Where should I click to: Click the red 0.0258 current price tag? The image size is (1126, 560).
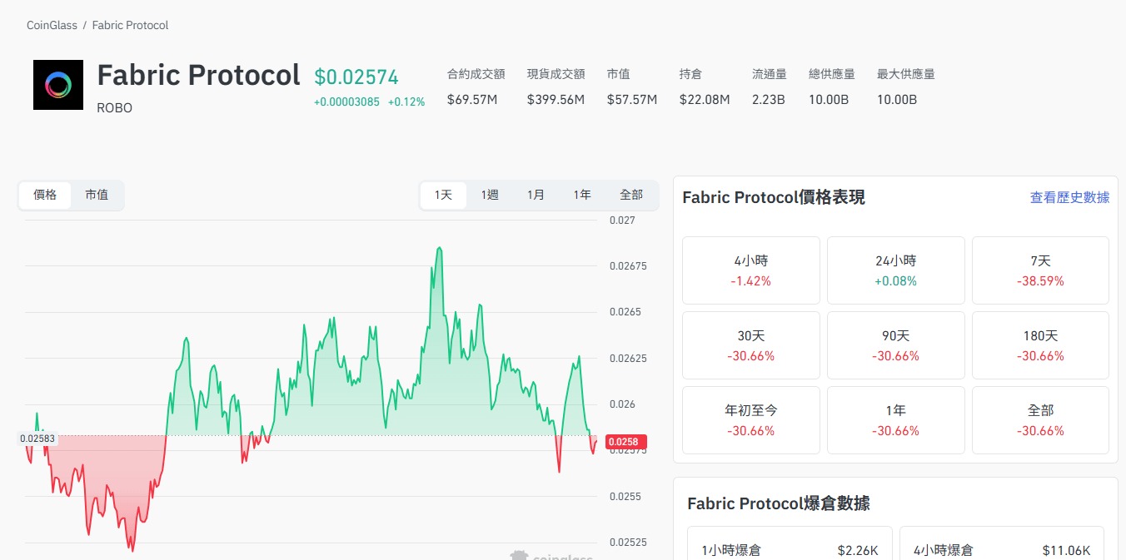pos(626,442)
